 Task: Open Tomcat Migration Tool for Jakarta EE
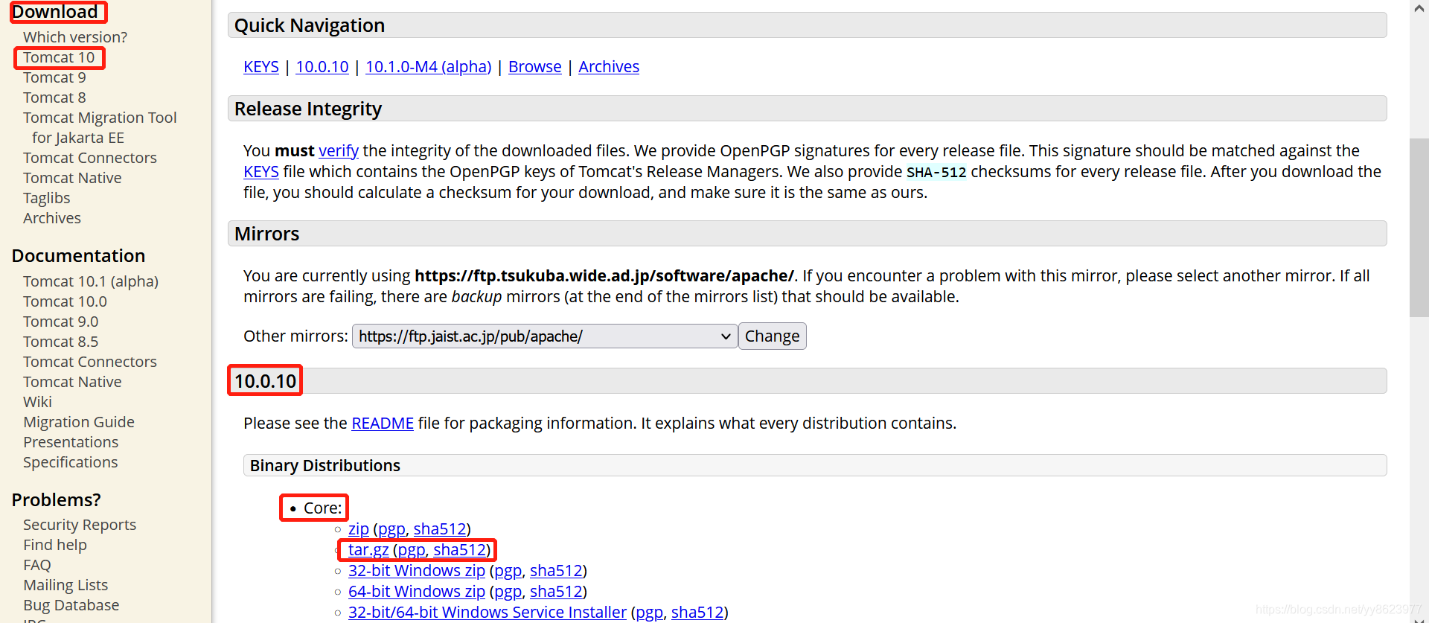100,127
